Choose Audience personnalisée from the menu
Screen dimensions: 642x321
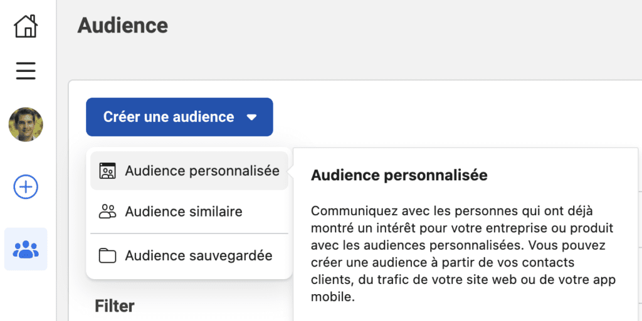click(202, 171)
